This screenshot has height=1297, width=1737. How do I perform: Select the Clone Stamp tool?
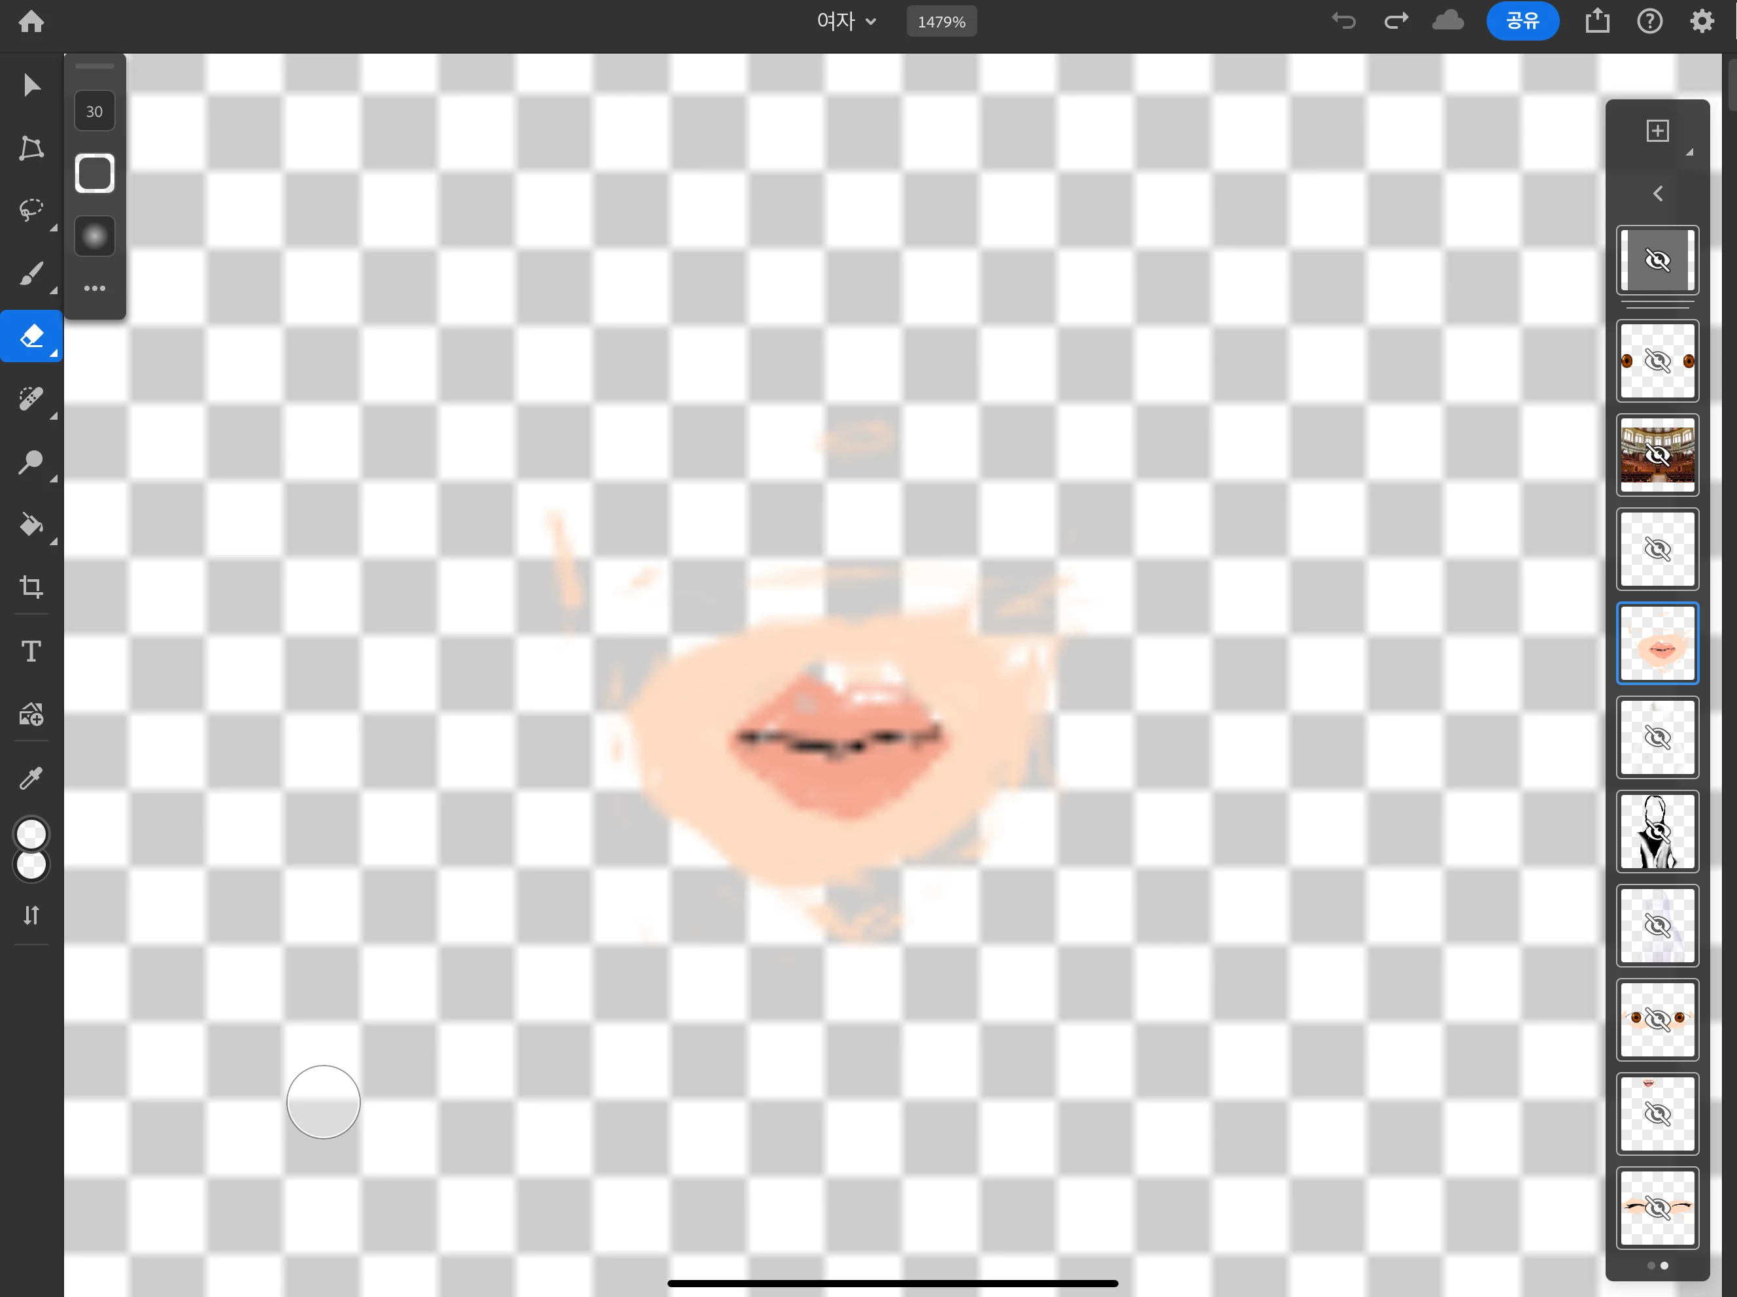(31, 462)
